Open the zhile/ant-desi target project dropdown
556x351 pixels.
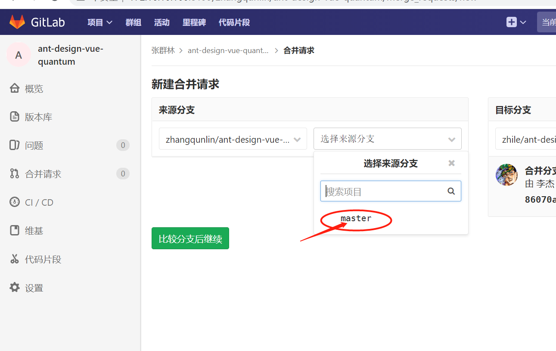525,139
